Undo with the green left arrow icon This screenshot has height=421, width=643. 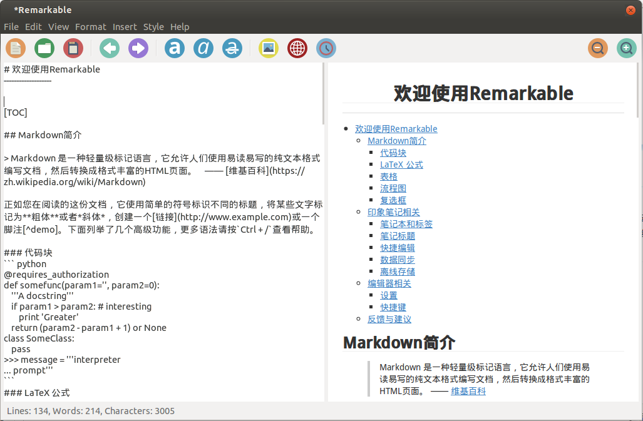pyautogui.click(x=110, y=48)
